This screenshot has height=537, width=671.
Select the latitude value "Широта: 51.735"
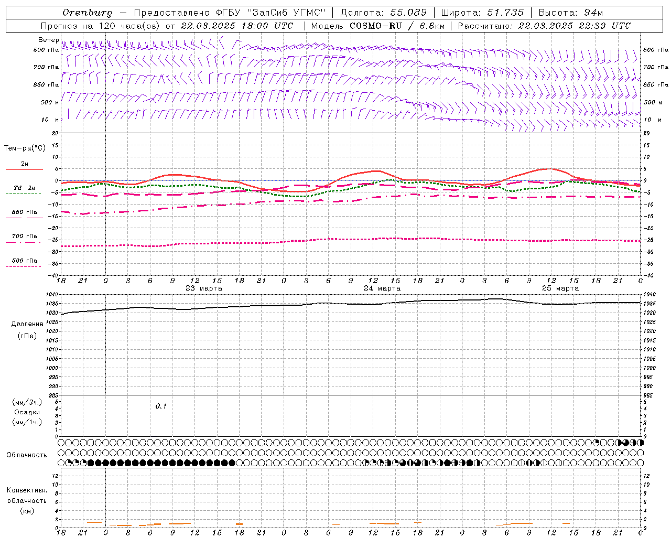coord(482,13)
